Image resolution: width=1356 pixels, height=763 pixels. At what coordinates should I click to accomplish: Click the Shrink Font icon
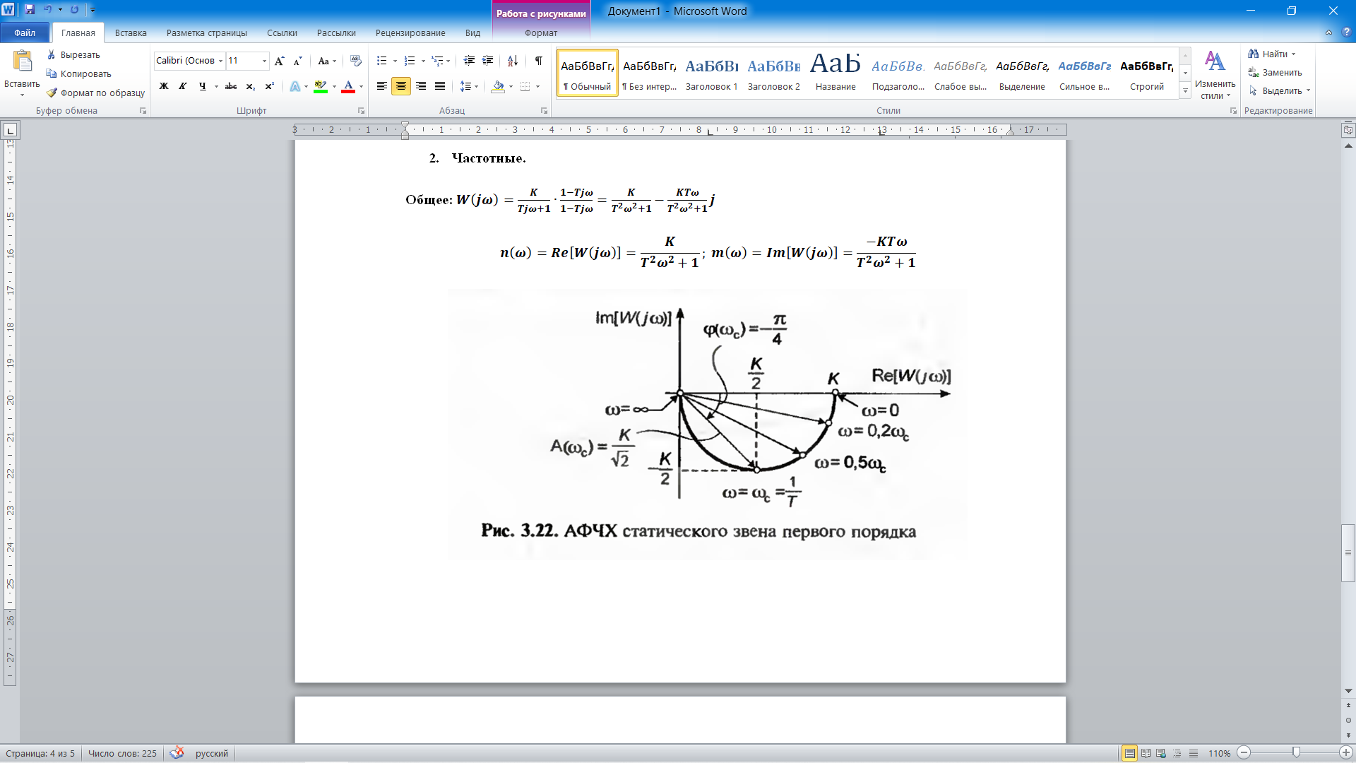(x=297, y=61)
